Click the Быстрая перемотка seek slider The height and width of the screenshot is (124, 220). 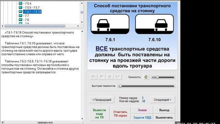146,86
